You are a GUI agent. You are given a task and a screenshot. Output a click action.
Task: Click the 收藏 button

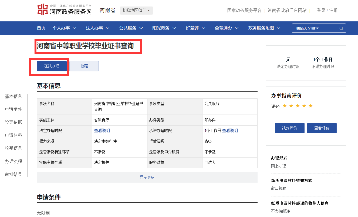[x=84, y=66]
